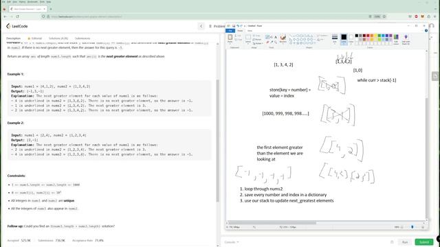
Task: Select the Text tool in Paint
Action: pyautogui.click(x=275, y=37)
